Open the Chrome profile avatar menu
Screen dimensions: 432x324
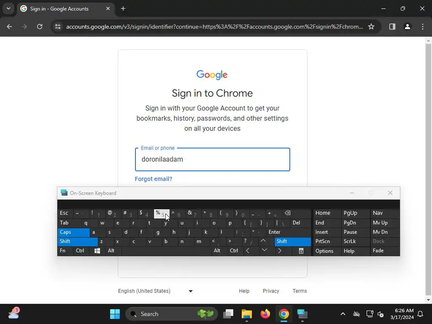click(x=408, y=27)
